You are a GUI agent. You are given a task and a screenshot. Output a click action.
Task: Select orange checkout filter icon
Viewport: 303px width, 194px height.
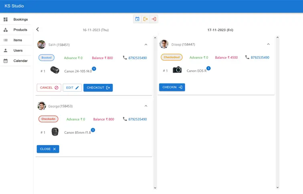click(x=145, y=19)
